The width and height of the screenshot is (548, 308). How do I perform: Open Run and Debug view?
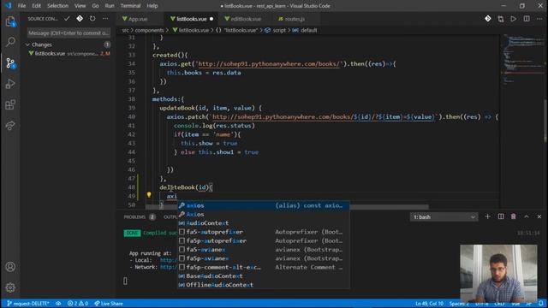10,84
